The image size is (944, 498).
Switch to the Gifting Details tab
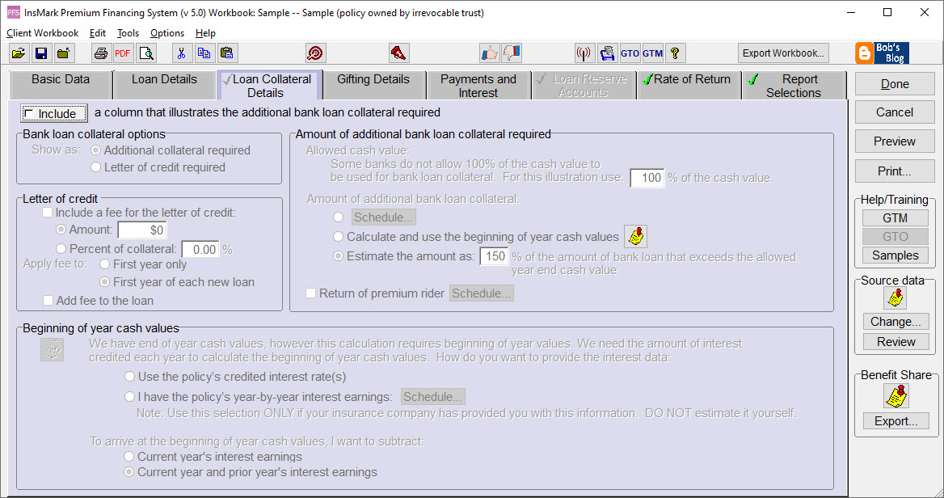click(373, 84)
